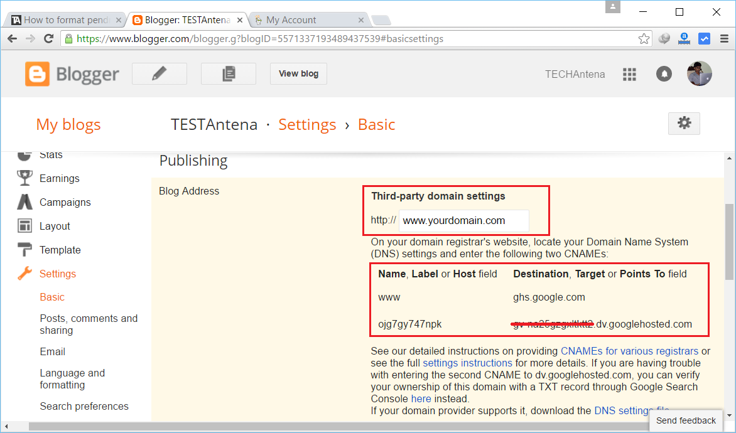Create new post with pencil icon
Image resolution: width=736 pixels, height=433 pixels.
(160, 73)
